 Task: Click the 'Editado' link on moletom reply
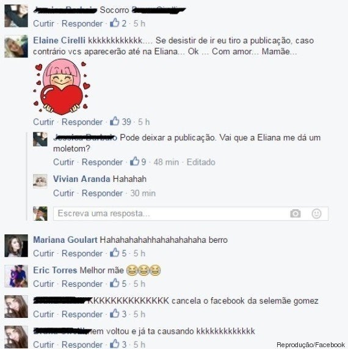pyautogui.click(x=201, y=162)
